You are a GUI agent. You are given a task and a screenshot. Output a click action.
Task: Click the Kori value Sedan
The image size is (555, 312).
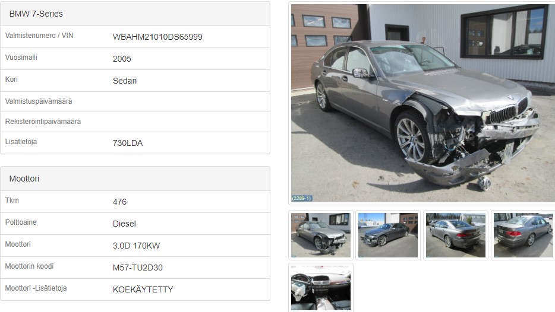pyautogui.click(x=125, y=81)
